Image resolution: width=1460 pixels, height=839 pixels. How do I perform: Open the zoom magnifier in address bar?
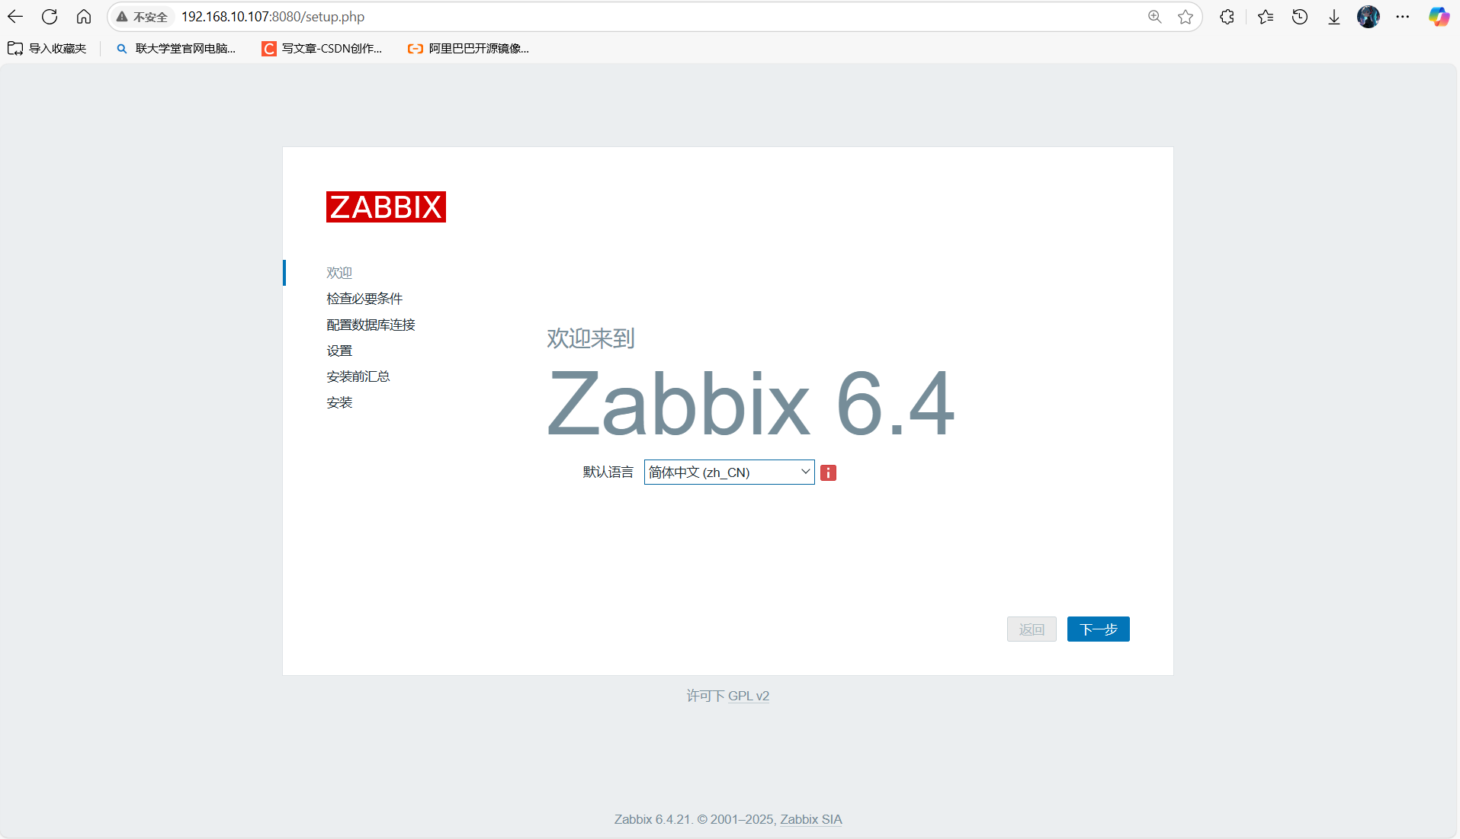(x=1155, y=17)
